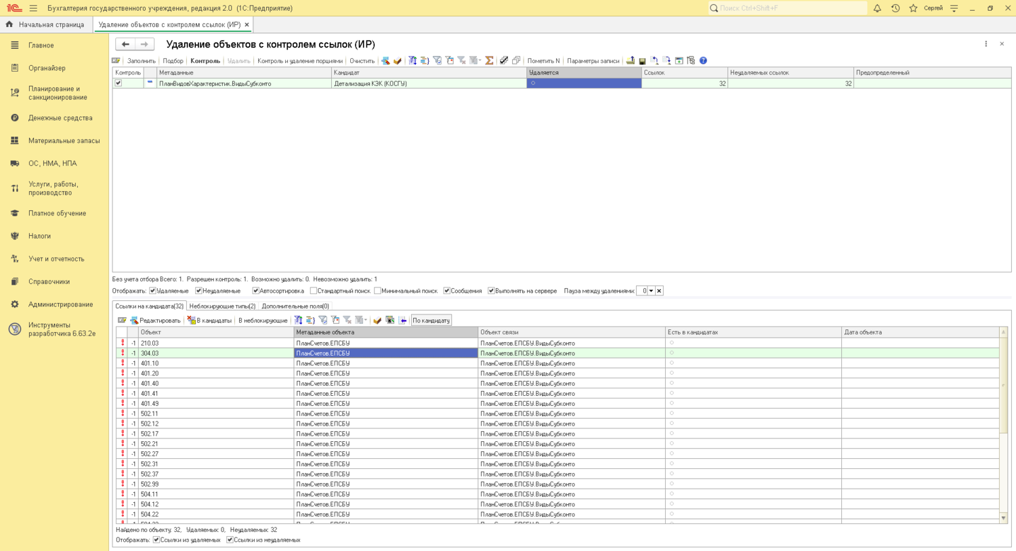Click the Заполнить button
Image resolution: width=1016 pixels, height=551 pixels.
[x=141, y=61]
